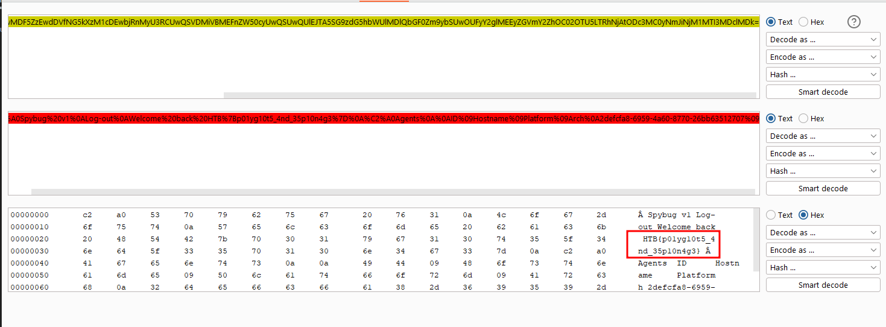The width and height of the screenshot is (886, 327).
Task: Open 'Encode as ...' dropdown for the yellow panel
Action: (823, 57)
